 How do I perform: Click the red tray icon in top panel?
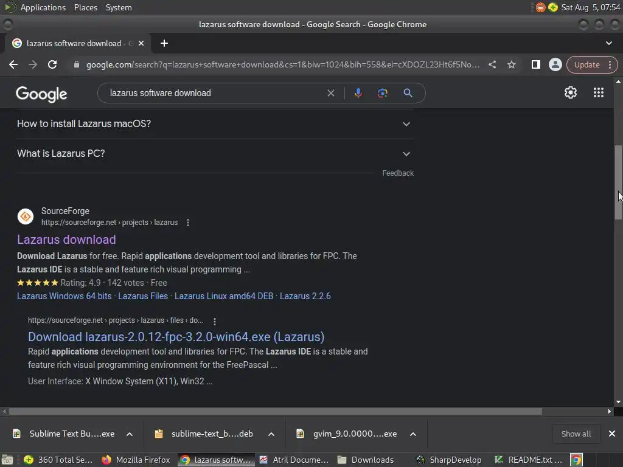pos(540,7)
